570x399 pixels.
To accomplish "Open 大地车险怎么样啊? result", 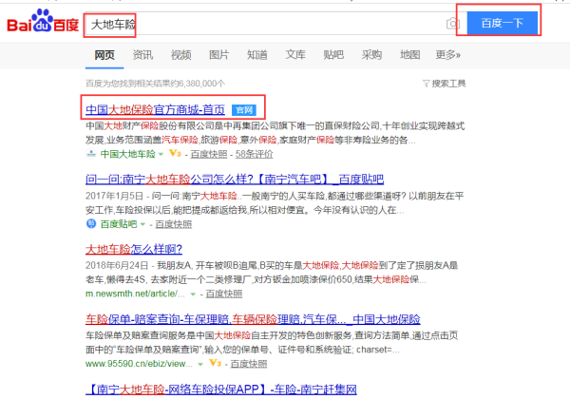I will (x=134, y=249).
